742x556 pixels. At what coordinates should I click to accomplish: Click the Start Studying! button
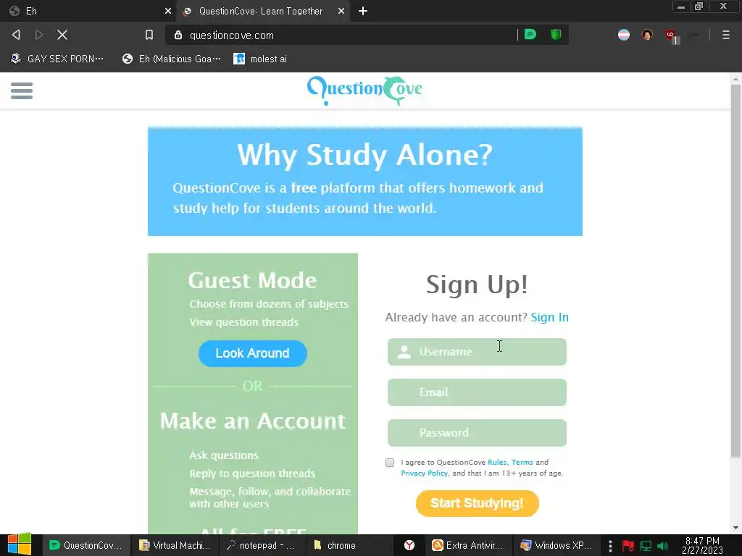click(477, 503)
